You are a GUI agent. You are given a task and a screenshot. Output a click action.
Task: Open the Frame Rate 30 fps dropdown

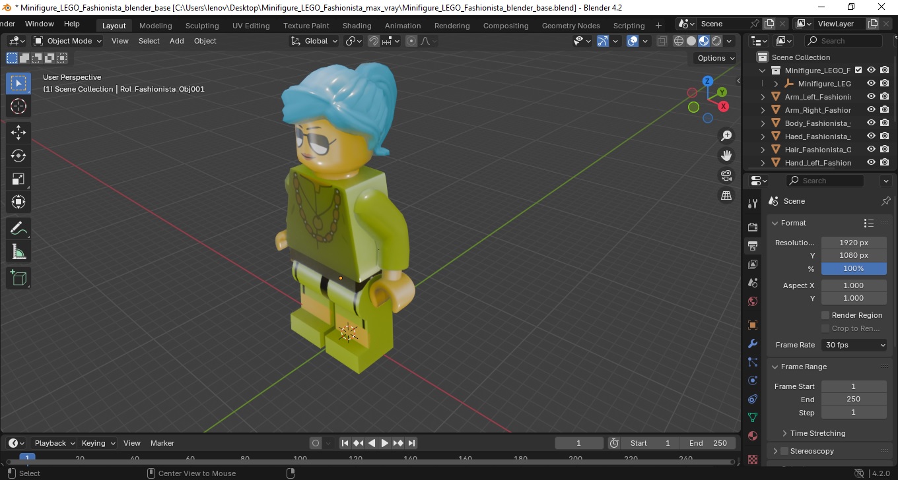854,345
